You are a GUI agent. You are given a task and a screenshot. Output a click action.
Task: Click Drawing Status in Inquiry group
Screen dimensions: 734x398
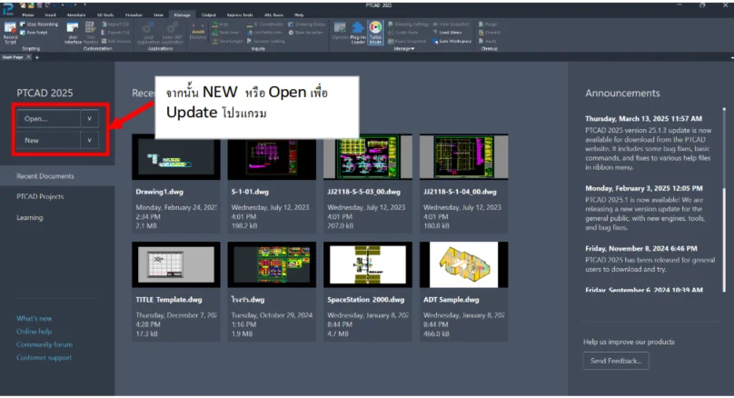tap(307, 25)
